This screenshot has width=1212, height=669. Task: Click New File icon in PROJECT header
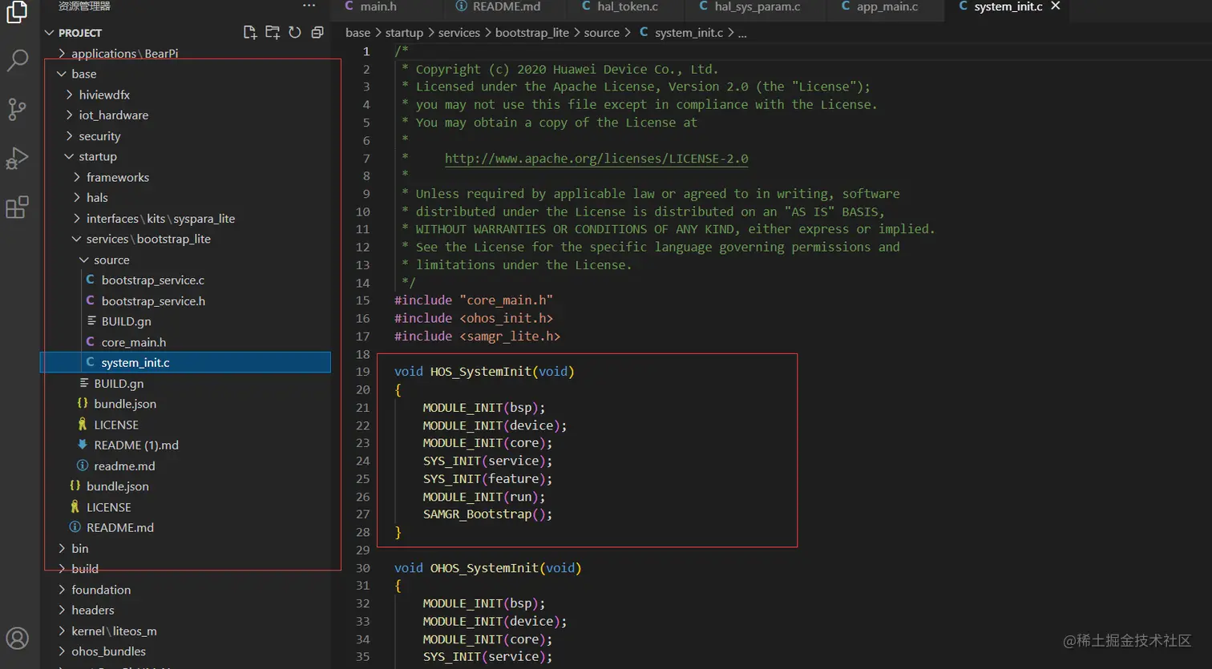point(250,33)
